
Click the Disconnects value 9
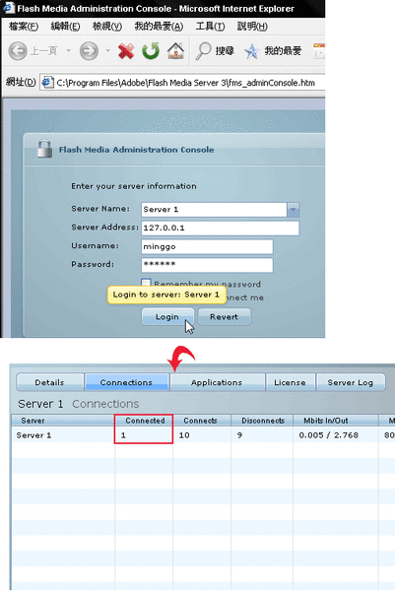(x=239, y=435)
